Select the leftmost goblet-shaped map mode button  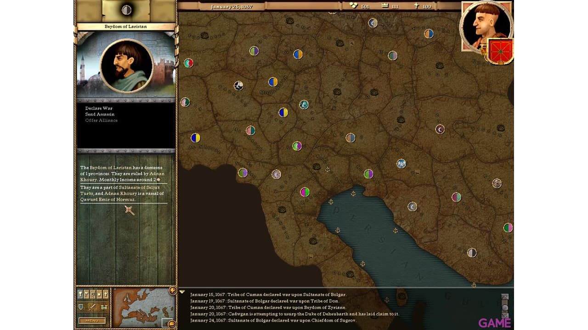coord(81,294)
